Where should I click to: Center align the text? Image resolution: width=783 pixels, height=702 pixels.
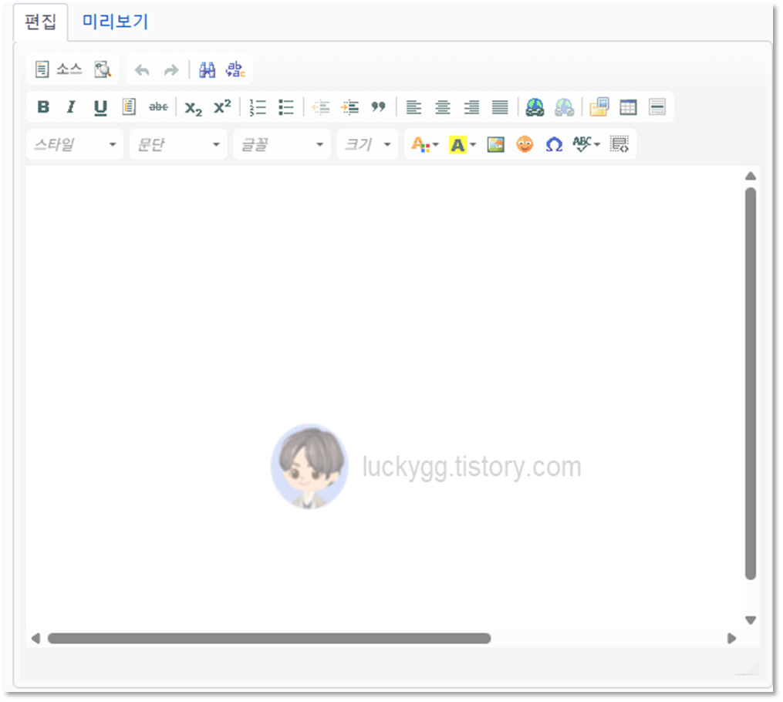click(443, 107)
